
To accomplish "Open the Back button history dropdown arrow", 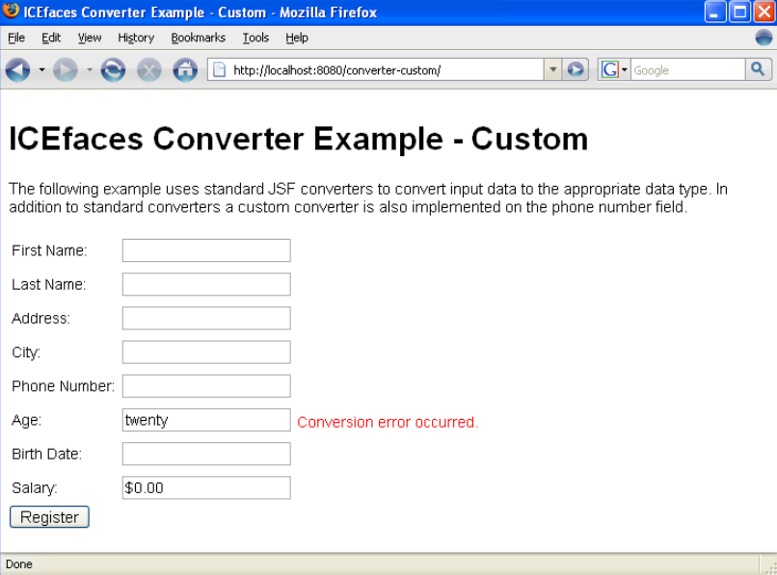I will pyautogui.click(x=41, y=70).
